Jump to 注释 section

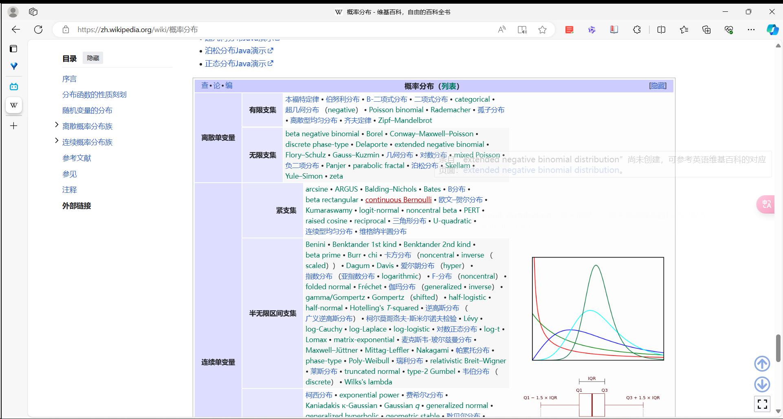[69, 190]
